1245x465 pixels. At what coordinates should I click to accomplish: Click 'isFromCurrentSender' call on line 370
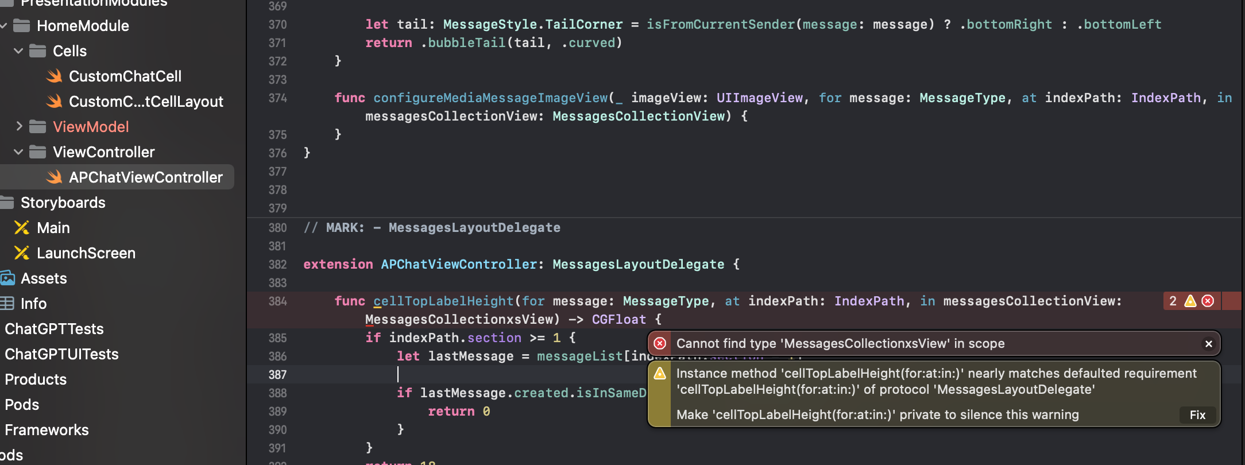(721, 25)
